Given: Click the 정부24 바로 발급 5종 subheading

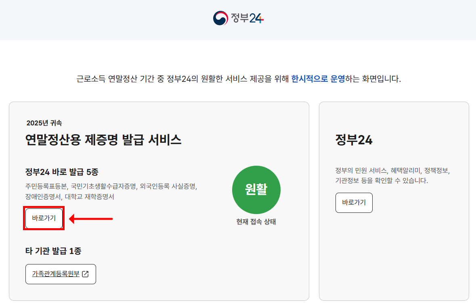Looking at the screenshot, I should (62, 172).
